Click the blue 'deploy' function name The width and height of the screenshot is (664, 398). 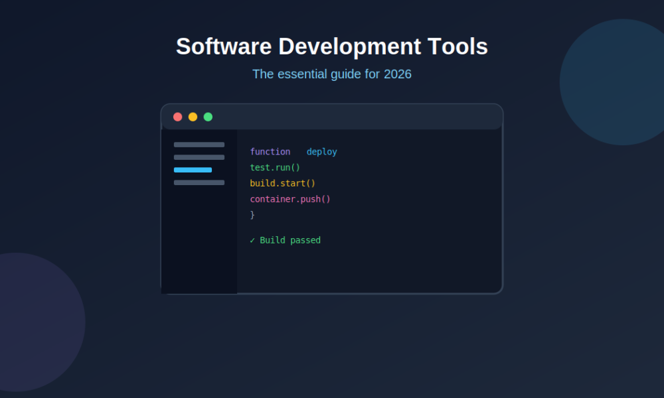tap(322, 151)
